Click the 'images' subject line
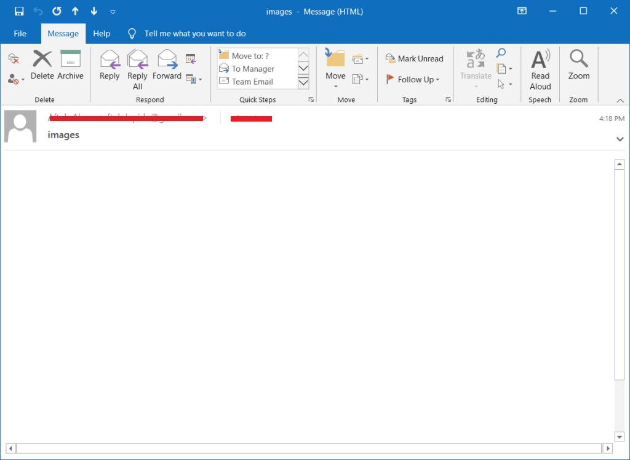Image resolution: width=630 pixels, height=460 pixels. pos(63,134)
